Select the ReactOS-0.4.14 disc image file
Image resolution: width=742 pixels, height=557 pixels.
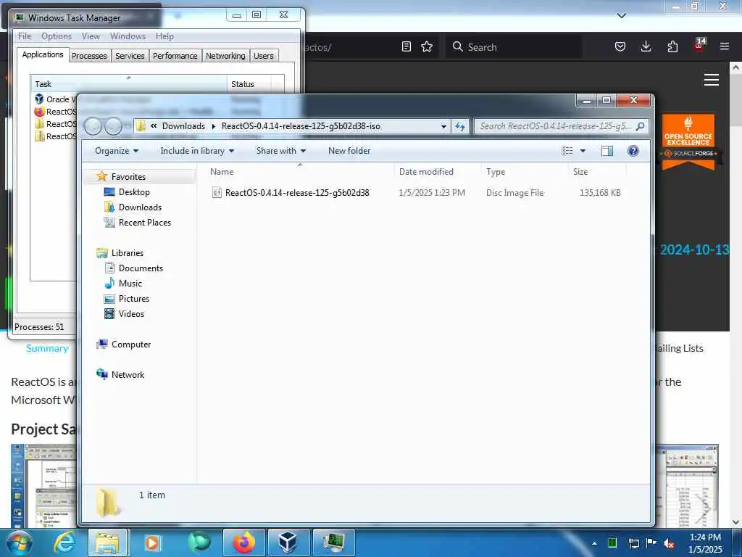[296, 193]
